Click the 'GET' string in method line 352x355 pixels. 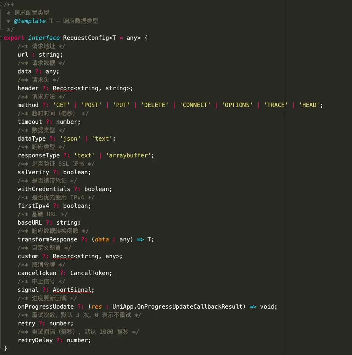[61, 105]
